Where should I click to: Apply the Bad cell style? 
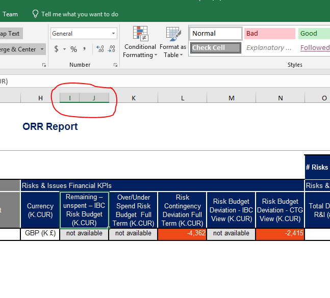269,34
